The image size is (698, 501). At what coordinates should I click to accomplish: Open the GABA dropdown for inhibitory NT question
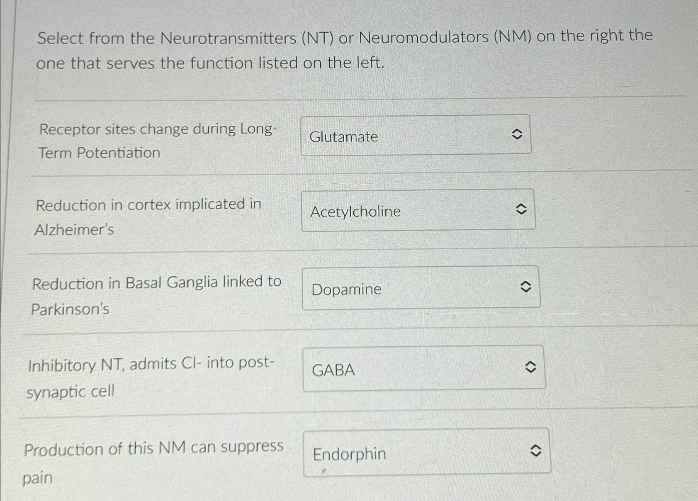click(423, 368)
